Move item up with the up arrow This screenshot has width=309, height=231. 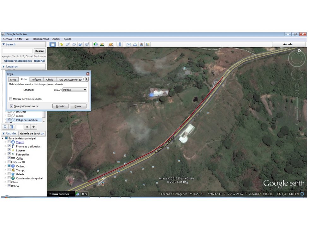coord(27,127)
